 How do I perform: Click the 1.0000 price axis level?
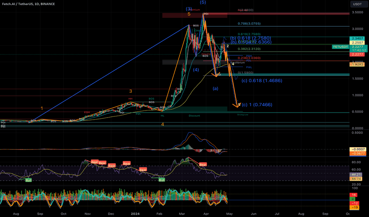[x=357, y=95]
